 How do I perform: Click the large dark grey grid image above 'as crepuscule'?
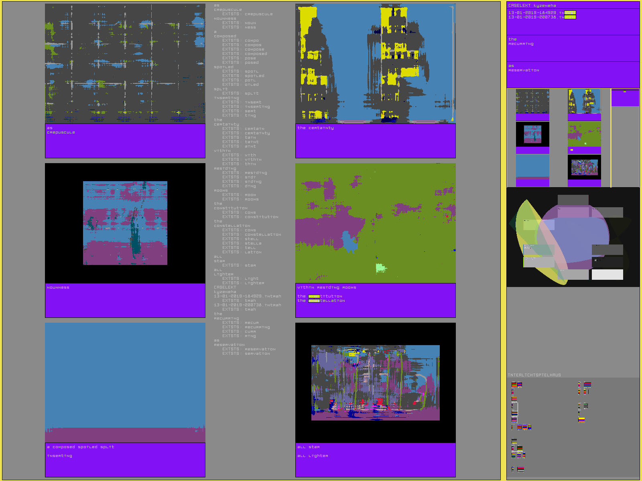click(125, 64)
